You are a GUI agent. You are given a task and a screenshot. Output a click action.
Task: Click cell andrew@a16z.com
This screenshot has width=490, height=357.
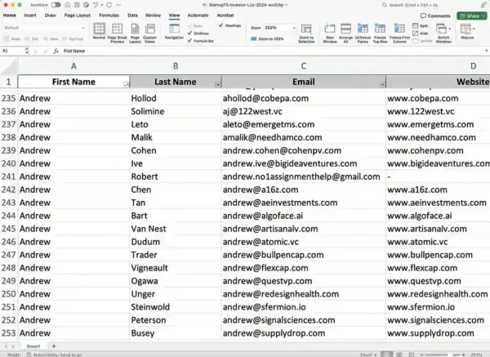(x=304, y=190)
